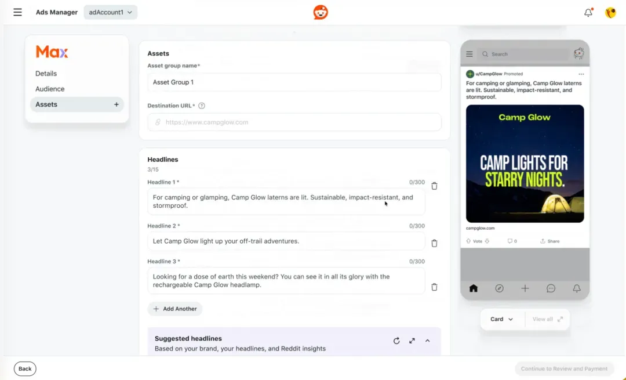Viewport: 626px width, 380px height.
Task: Delete Headline 2 with trash icon
Action: click(434, 243)
